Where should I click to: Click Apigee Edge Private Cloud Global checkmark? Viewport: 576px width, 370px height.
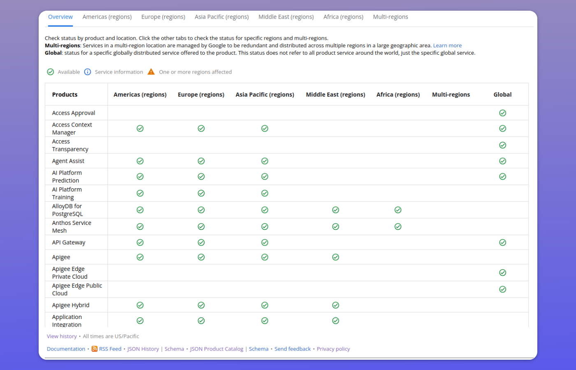(x=502, y=273)
